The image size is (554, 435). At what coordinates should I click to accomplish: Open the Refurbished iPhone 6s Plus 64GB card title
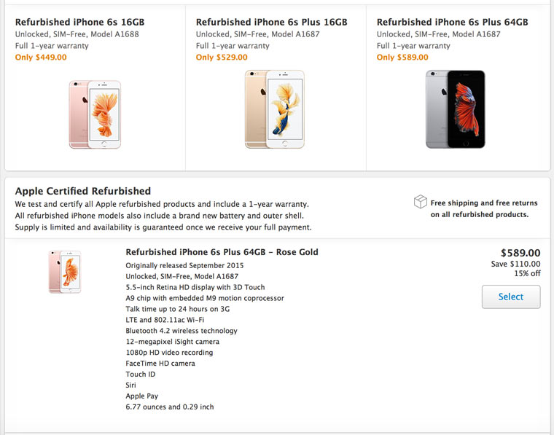point(452,23)
